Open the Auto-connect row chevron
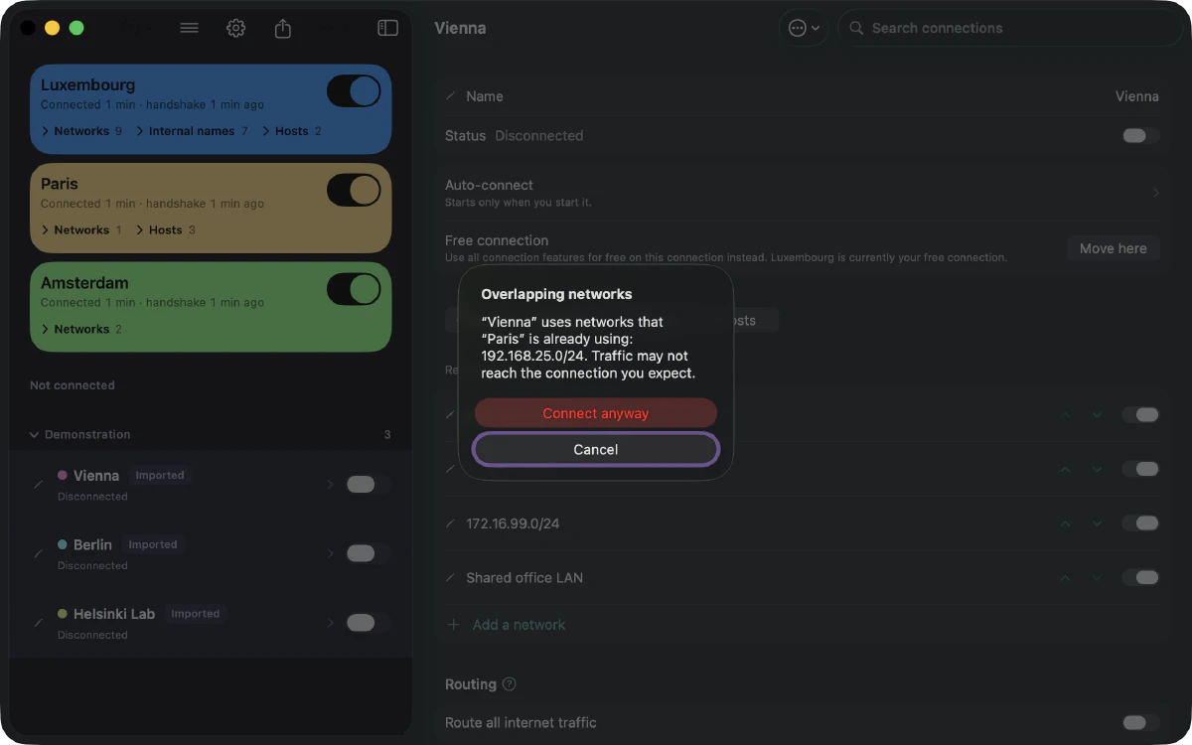Viewport: 1192px width, 745px height. pyautogui.click(x=1155, y=193)
